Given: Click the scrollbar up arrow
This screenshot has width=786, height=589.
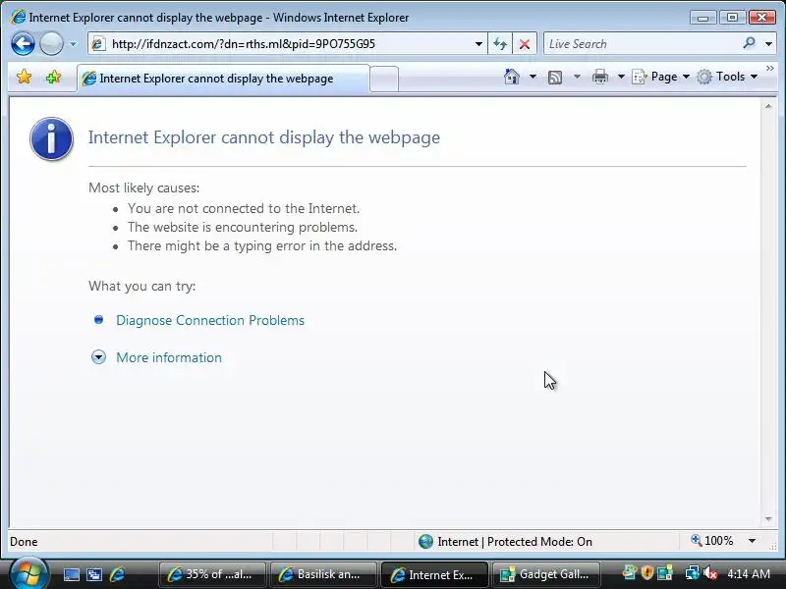Looking at the screenshot, I should (768, 107).
